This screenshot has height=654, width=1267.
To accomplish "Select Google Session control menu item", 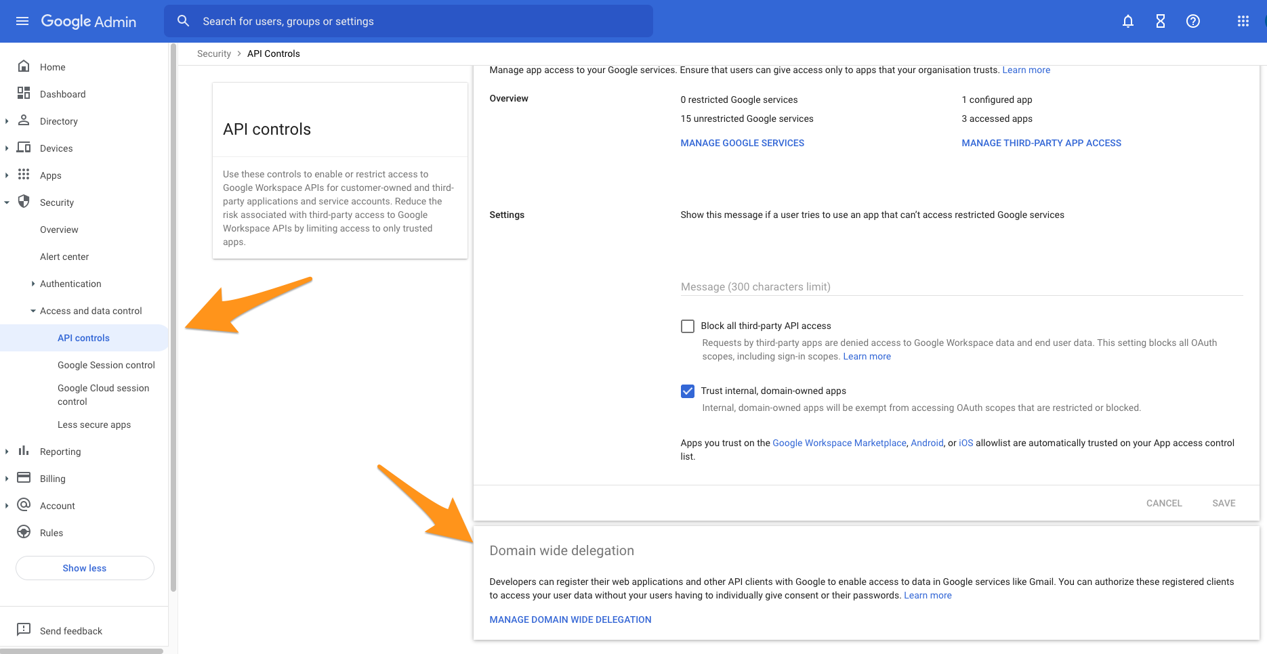I will [x=106, y=365].
